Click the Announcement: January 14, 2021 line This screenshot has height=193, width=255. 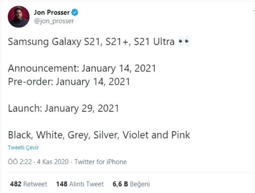82,68
